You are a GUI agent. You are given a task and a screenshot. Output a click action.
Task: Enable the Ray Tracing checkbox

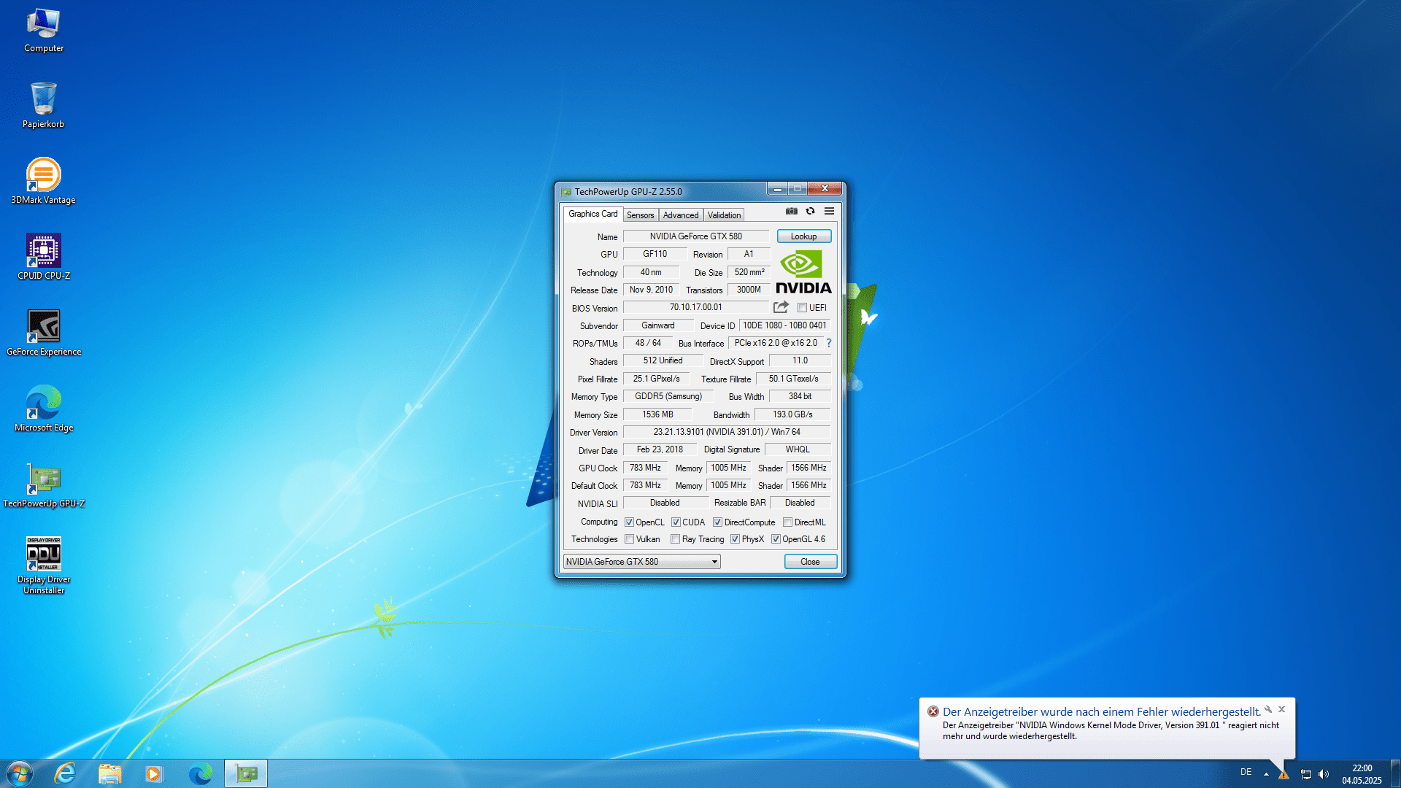(x=675, y=539)
